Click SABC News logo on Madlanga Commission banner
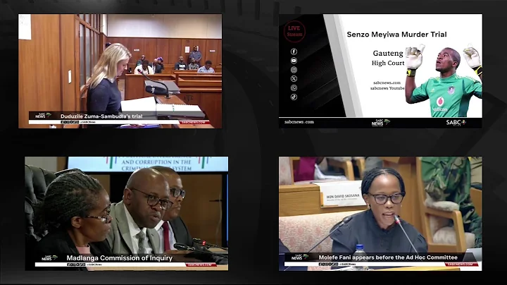 coord(49,257)
